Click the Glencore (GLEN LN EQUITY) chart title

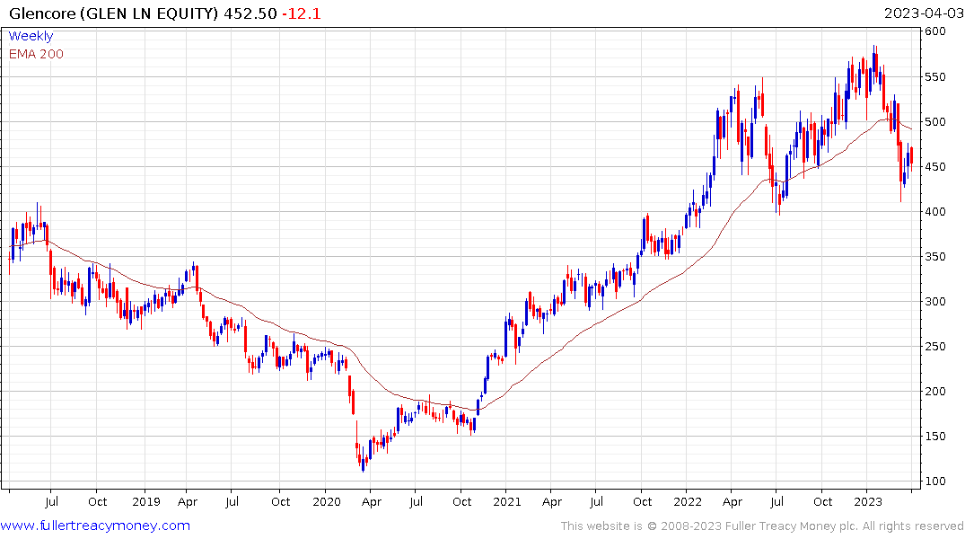(113, 13)
